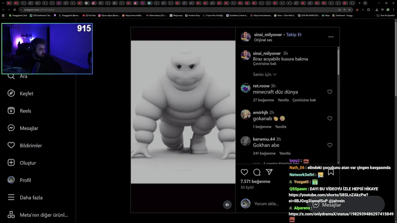Mute or unmute the video audio
Viewport: 397px width, 223px height.
coord(227,205)
